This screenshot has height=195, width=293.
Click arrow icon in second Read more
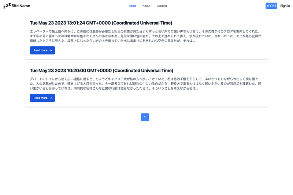(x=51, y=98)
